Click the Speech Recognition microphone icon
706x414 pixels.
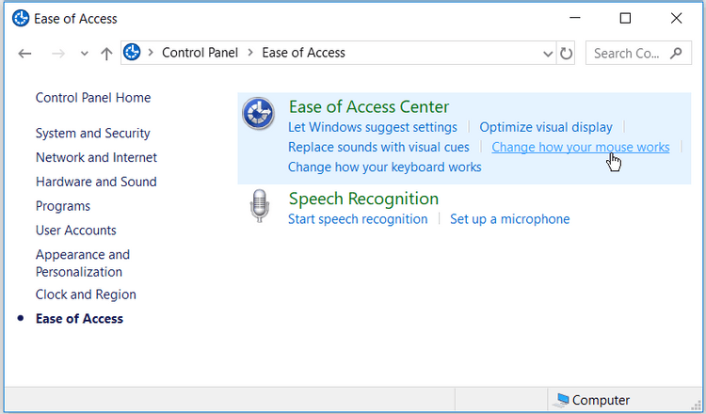(260, 206)
